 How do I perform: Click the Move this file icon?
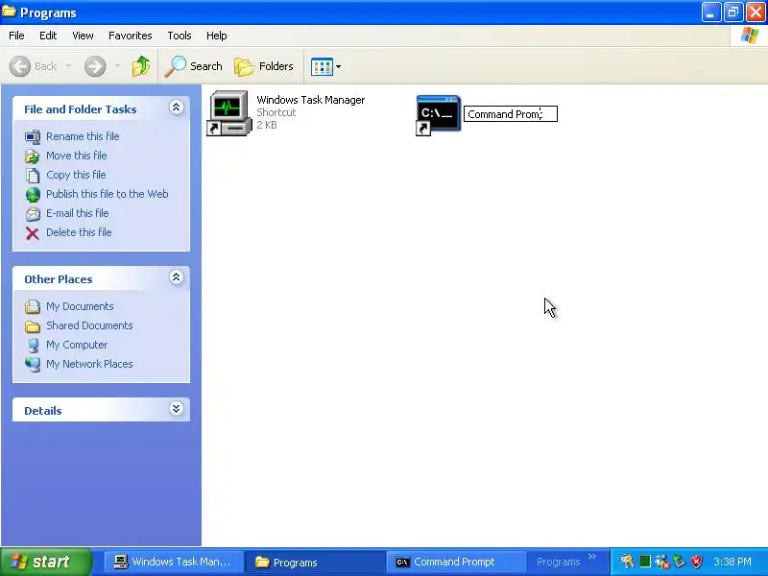click(33, 156)
